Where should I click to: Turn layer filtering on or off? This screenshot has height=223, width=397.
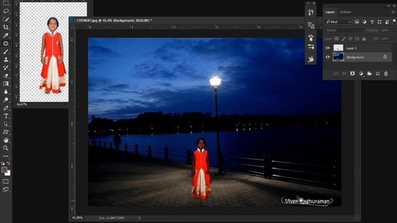(x=394, y=20)
